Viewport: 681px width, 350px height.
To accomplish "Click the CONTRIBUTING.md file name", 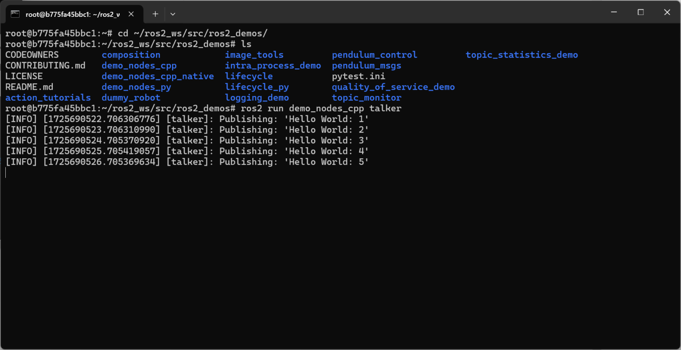I will click(x=45, y=66).
